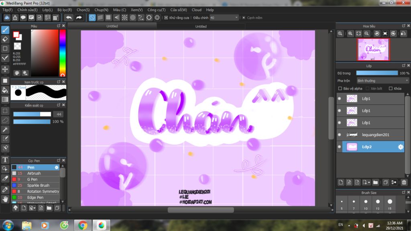Viewport: 411px width, 231px height.
Task: Toggle visibility of the second Lớp1 layer
Action: 340,110
